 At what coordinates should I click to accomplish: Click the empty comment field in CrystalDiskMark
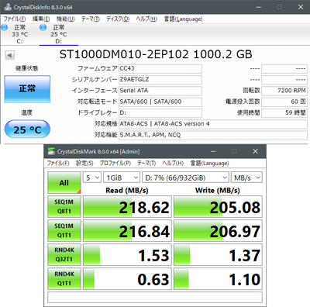click(x=155, y=297)
